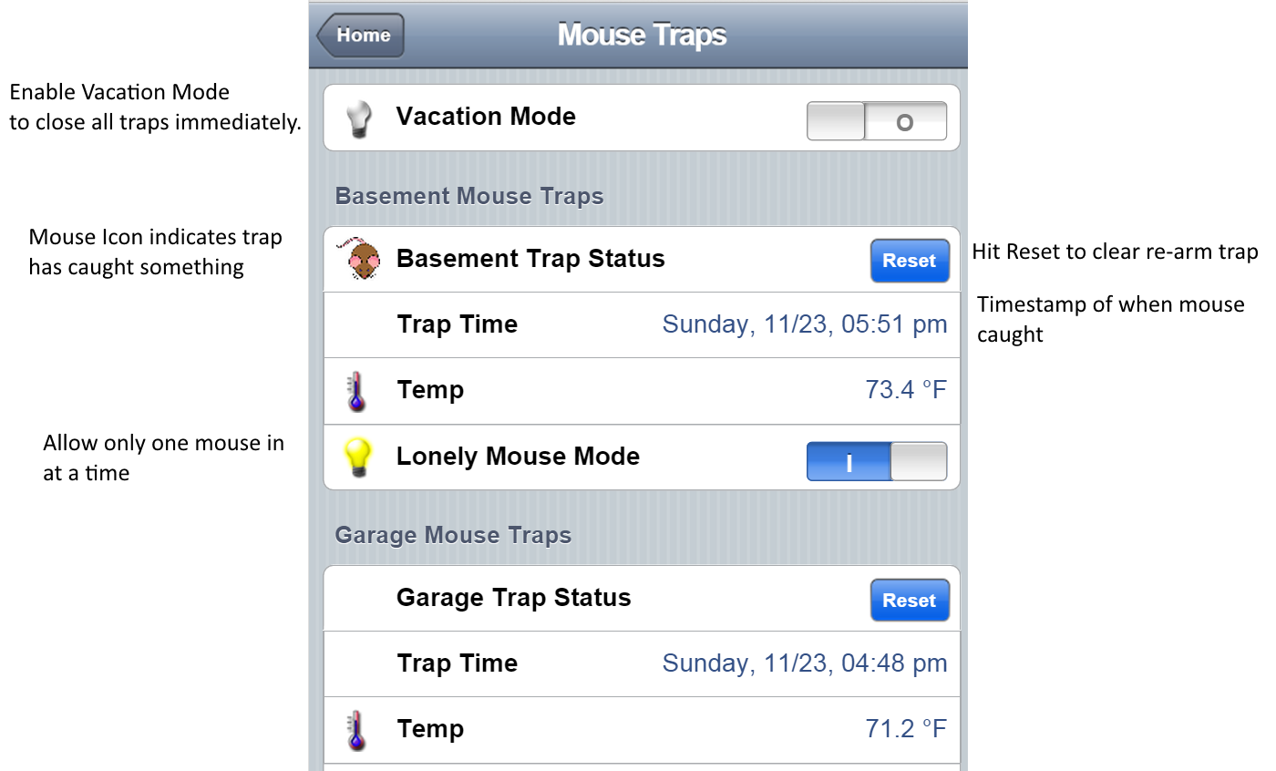The width and height of the screenshot is (1276, 771).
Task: Select the Basement Mouse Traps section header
Action: pos(469,196)
